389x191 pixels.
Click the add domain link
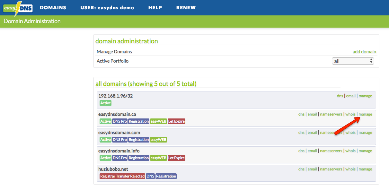(364, 52)
